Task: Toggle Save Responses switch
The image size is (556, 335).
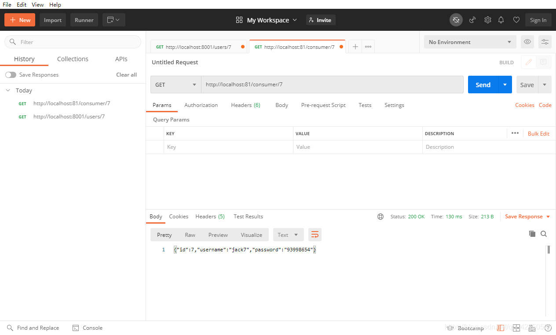Action: pos(11,75)
